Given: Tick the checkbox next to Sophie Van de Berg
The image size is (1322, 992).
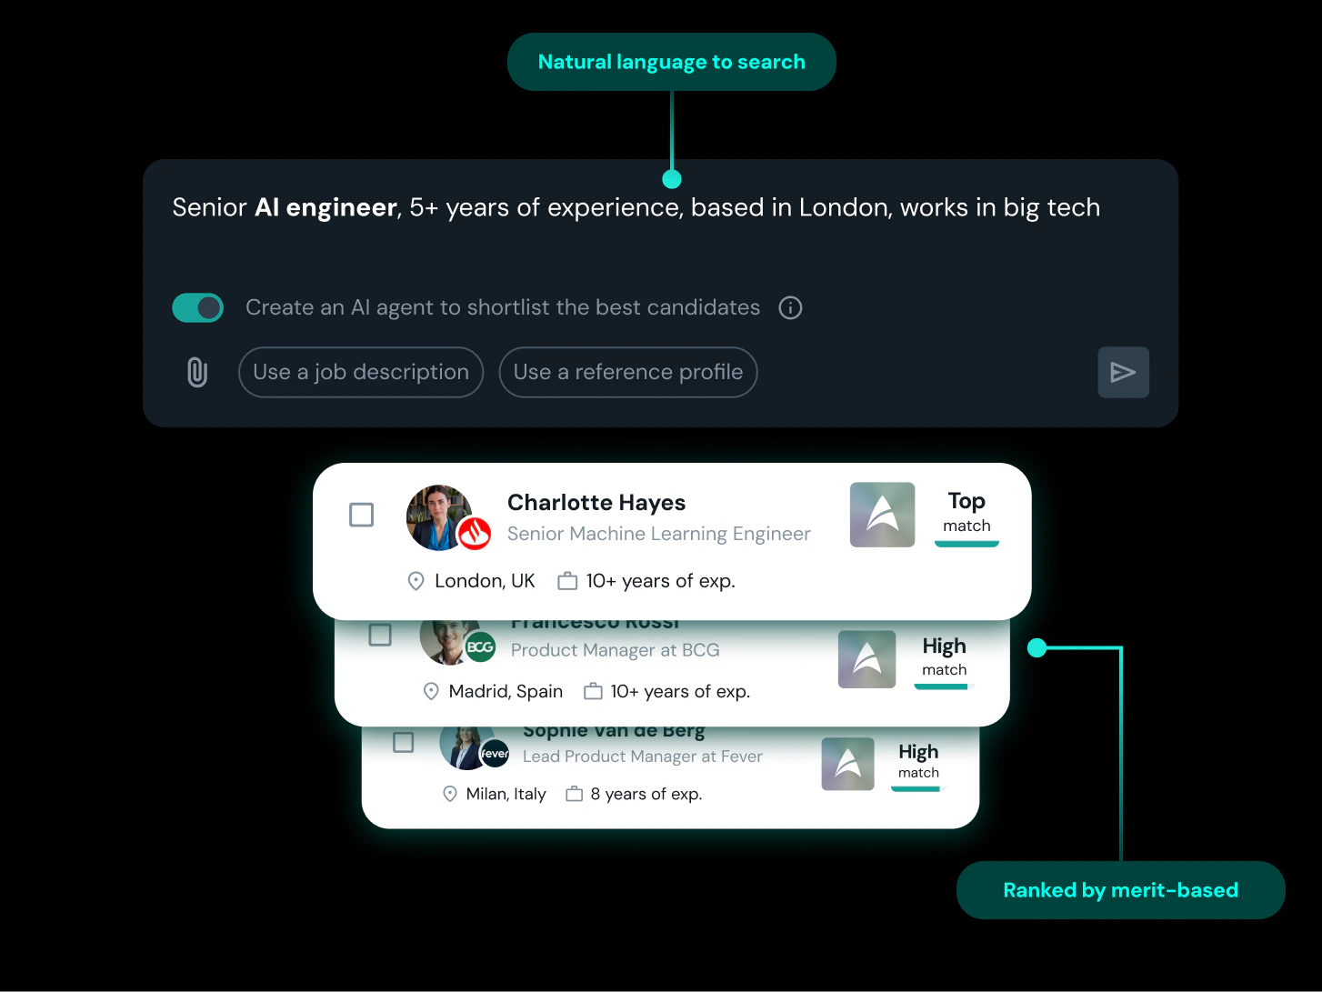Looking at the screenshot, I should pos(403,742).
